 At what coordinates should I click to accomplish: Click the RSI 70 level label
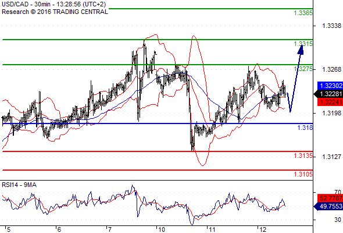338,193
